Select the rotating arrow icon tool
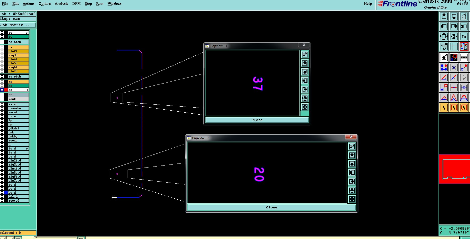Image resolution: width=470 pixels, height=239 pixels. (464, 77)
